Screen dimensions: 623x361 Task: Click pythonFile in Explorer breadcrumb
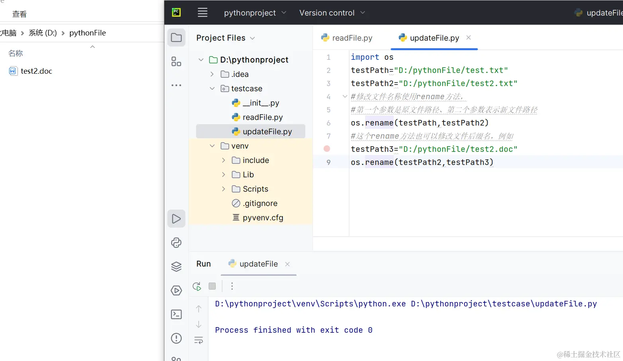88,33
